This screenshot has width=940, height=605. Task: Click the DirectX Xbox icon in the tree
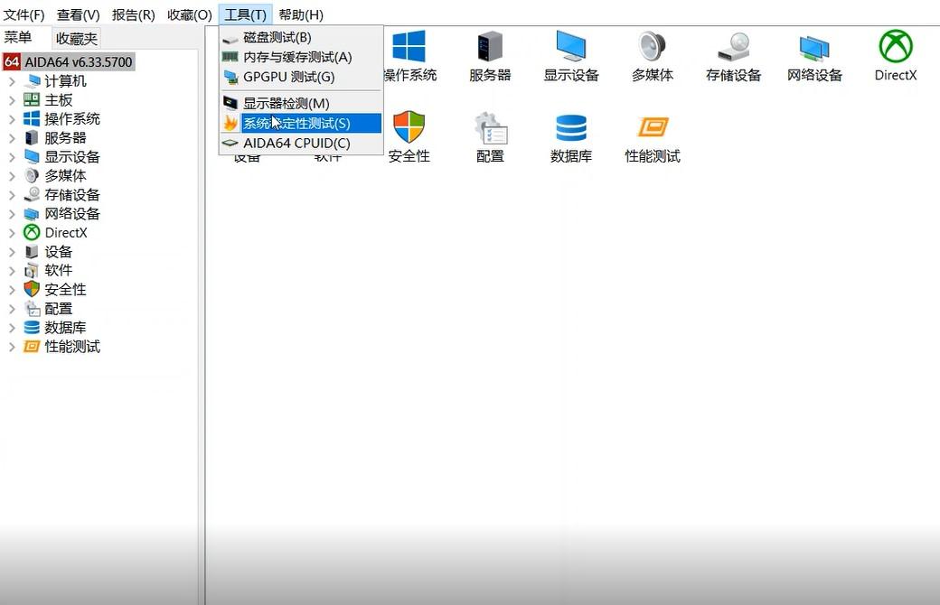click(32, 232)
